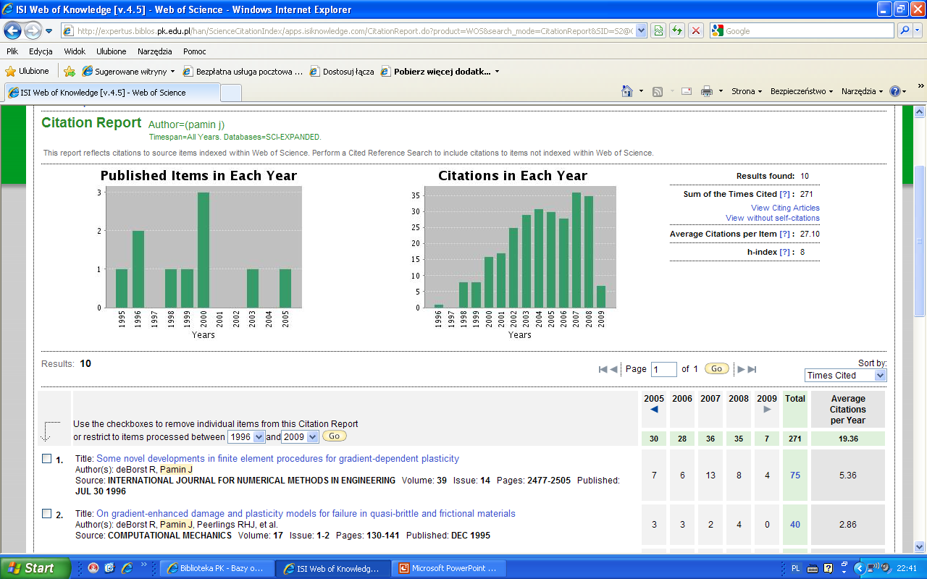Switch to Microsoft PowerPoint taskbar window
The image size is (927, 579).
click(x=449, y=568)
